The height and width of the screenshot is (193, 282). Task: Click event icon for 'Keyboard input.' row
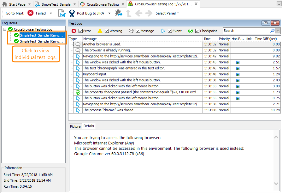click(78, 74)
